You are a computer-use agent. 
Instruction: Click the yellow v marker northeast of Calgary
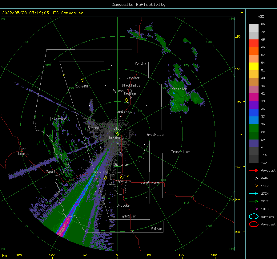128,176
